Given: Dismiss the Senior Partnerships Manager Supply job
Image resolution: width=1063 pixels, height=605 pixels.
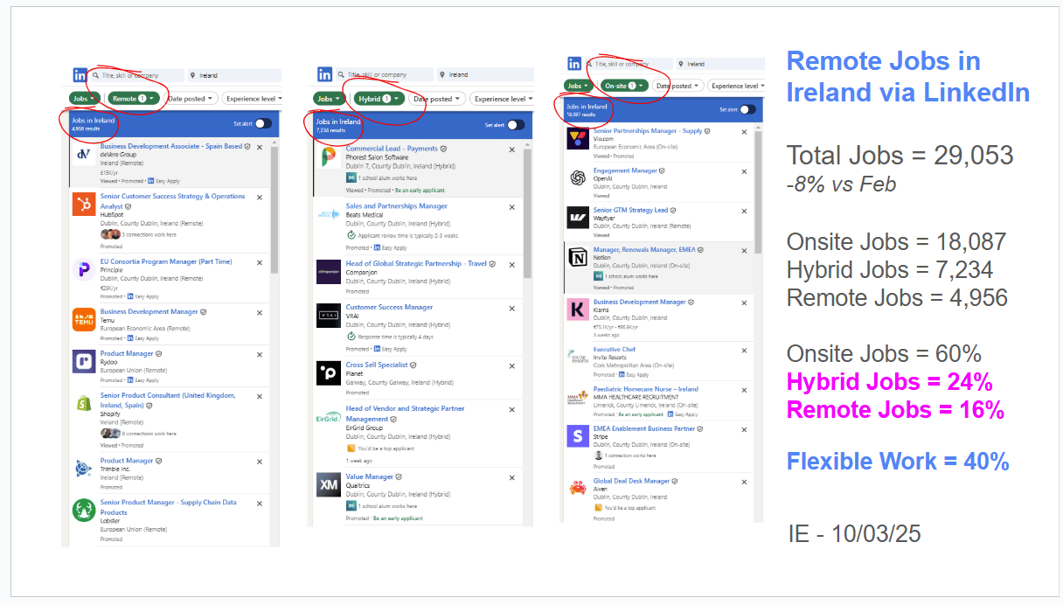Looking at the screenshot, I should [x=744, y=132].
